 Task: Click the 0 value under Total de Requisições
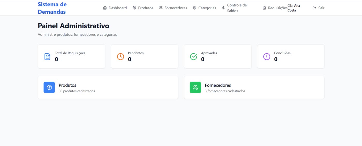(x=57, y=59)
